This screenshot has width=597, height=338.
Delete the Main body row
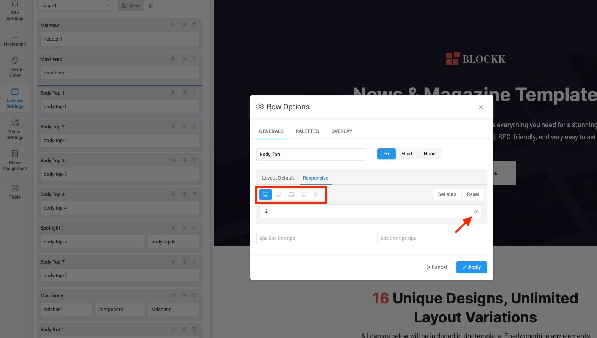coord(194,295)
